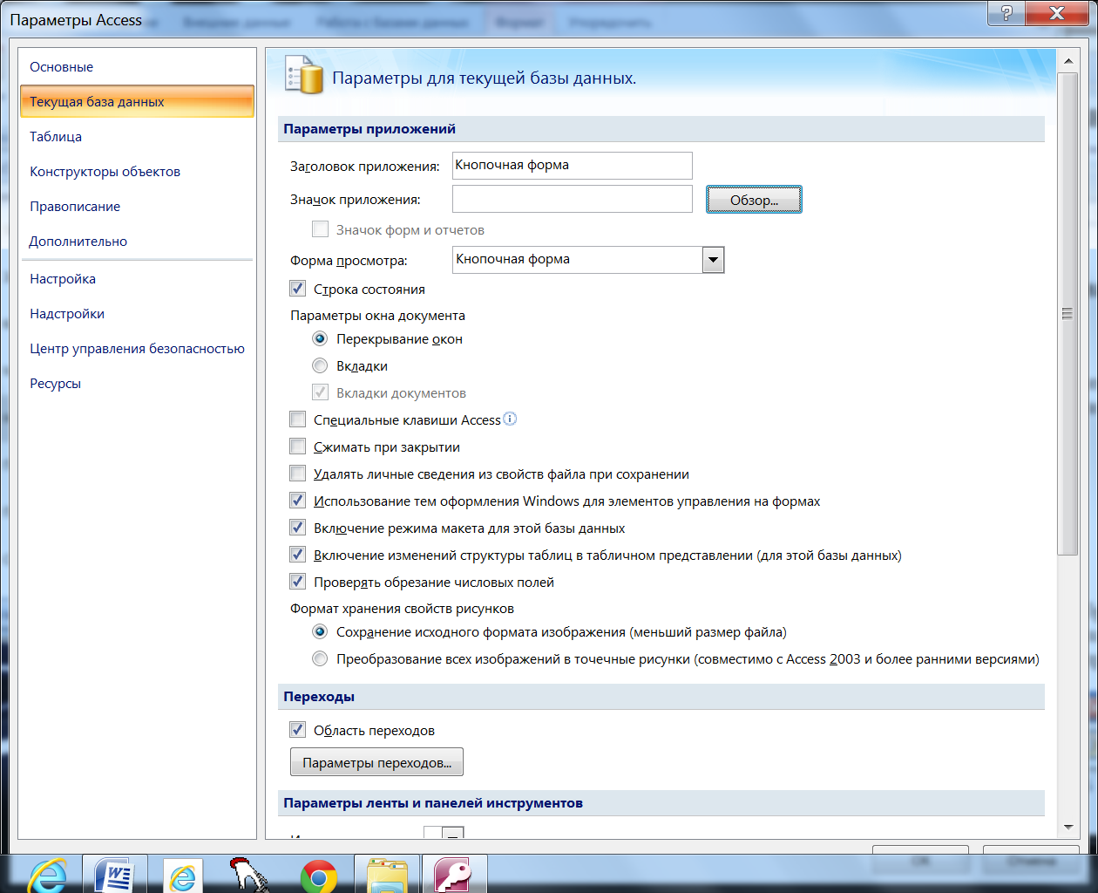Open 'Конструкторы объектов' category

click(137, 172)
